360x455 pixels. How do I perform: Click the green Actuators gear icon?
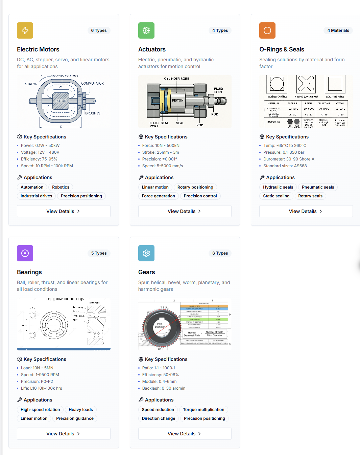pyautogui.click(x=146, y=30)
